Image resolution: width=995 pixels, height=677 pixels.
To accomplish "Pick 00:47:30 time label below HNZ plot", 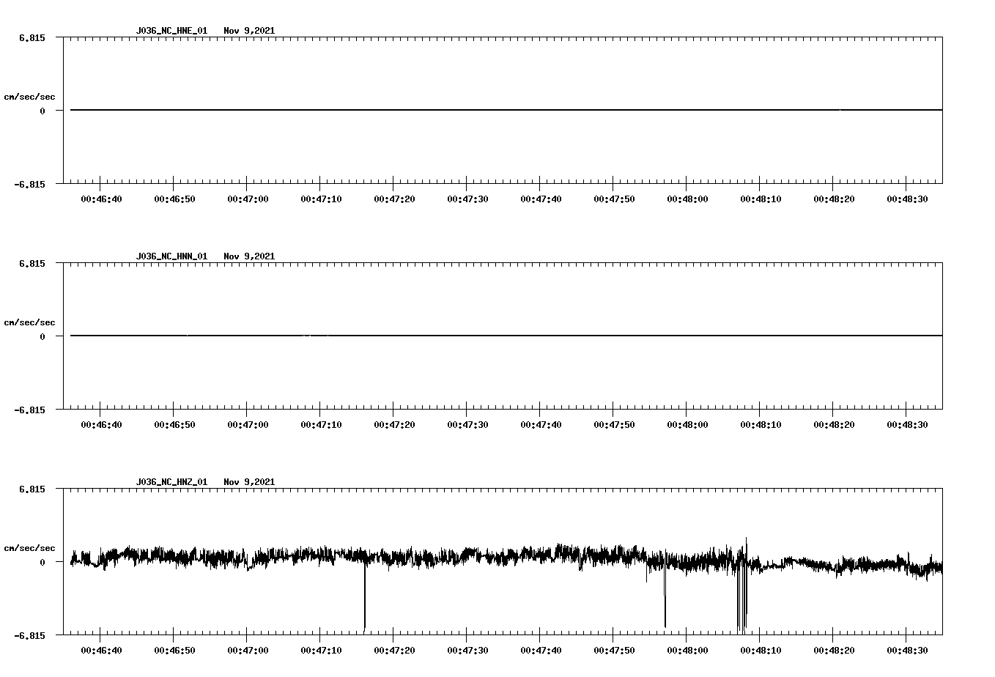I will pos(467,650).
